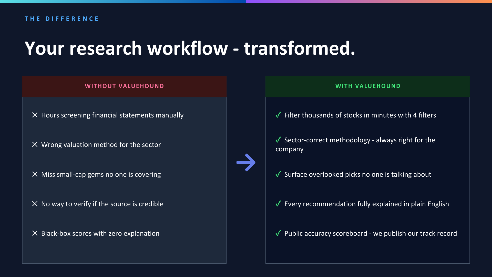This screenshot has width=492, height=277.
Task: Click the X icon beside Miss small-cap gems
Action: point(35,174)
